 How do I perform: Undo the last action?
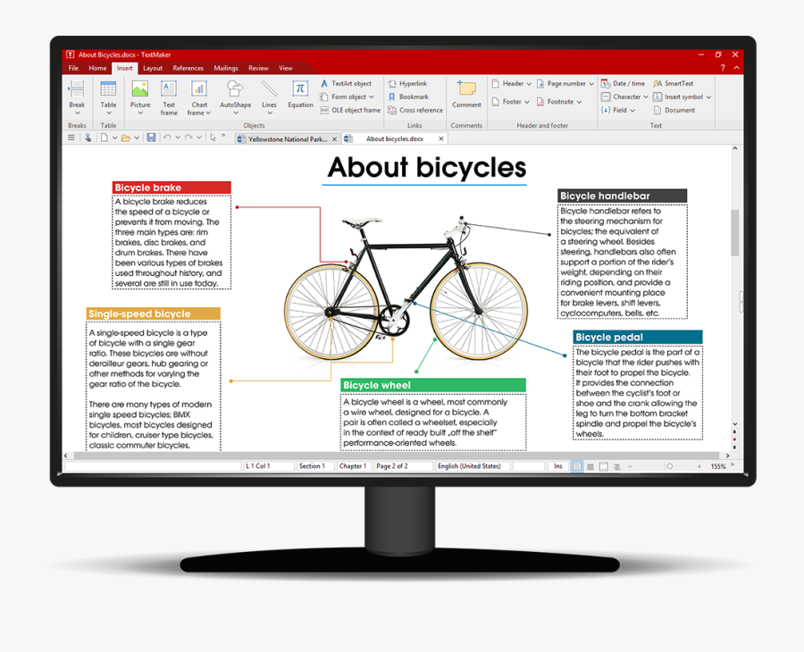169,138
